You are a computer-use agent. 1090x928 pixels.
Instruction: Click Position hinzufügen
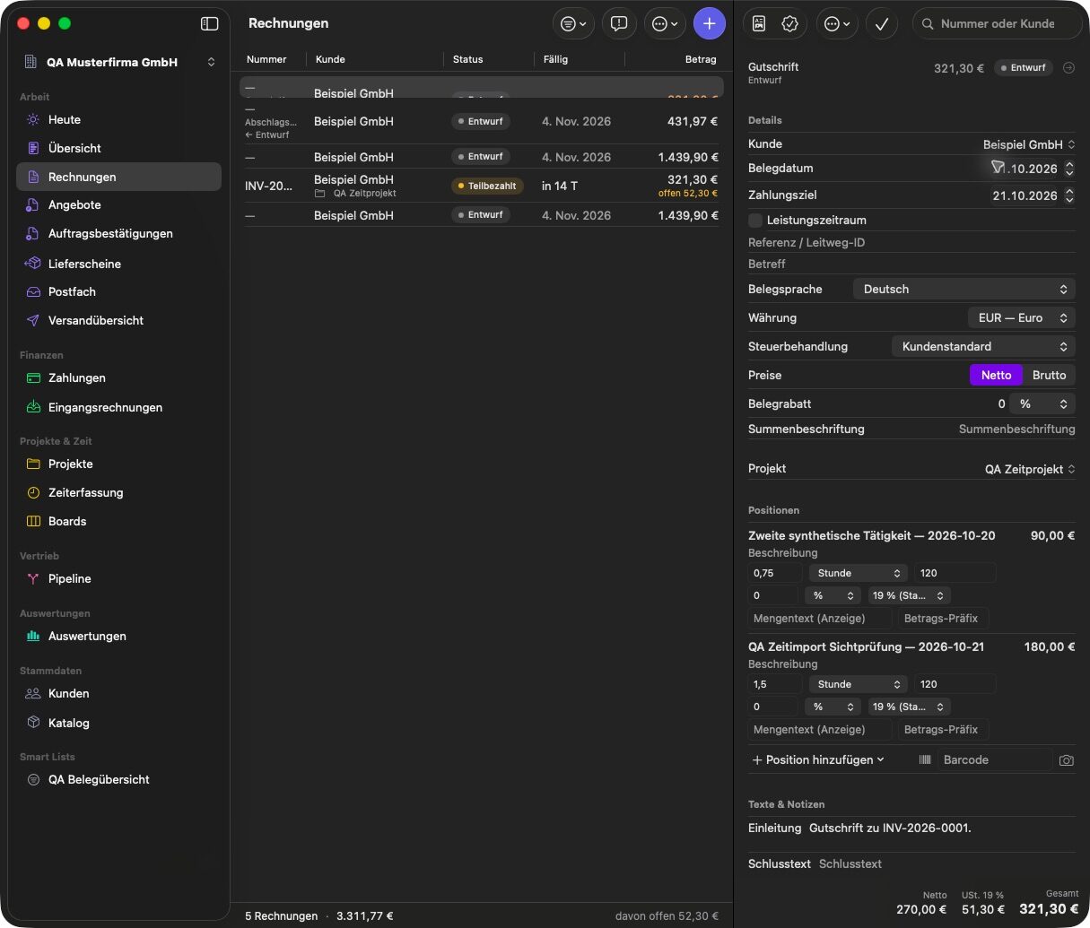[x=818, y=759]
